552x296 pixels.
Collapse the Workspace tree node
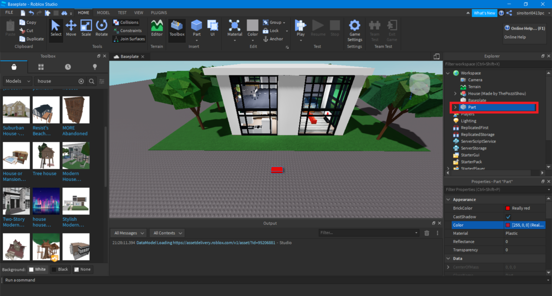click(448, 73)
